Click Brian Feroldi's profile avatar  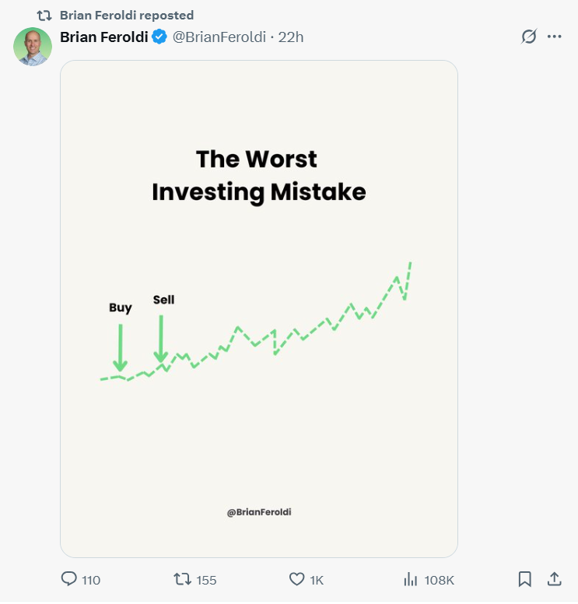click(33, 47)
